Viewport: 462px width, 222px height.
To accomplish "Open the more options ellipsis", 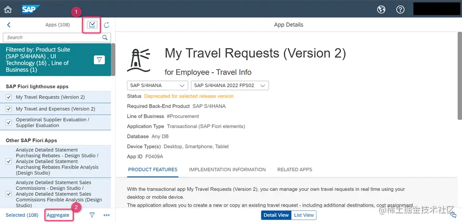I will click(x=107, y=215).
